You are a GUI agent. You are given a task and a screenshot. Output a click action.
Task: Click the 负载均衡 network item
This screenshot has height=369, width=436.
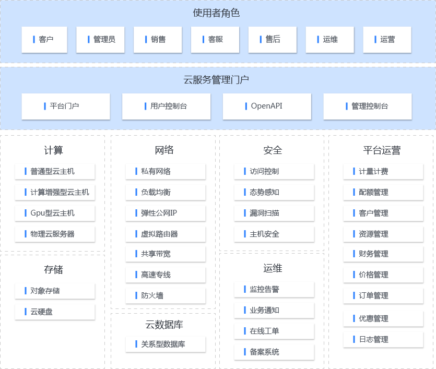[166, 193]
